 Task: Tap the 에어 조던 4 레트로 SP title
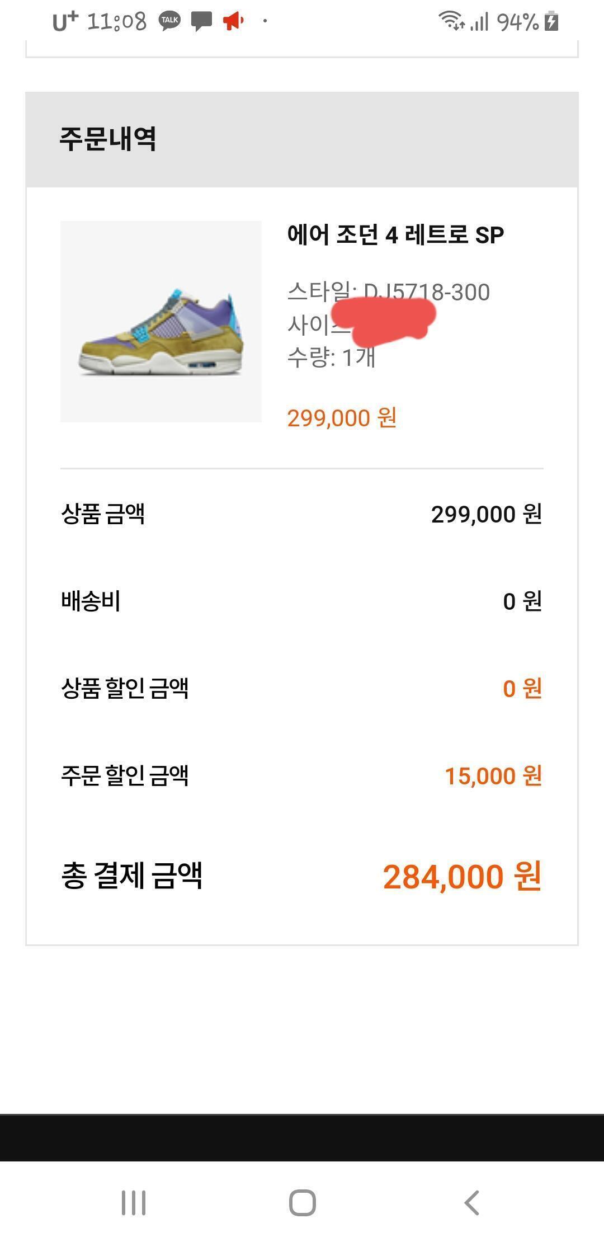pos(395,235)
